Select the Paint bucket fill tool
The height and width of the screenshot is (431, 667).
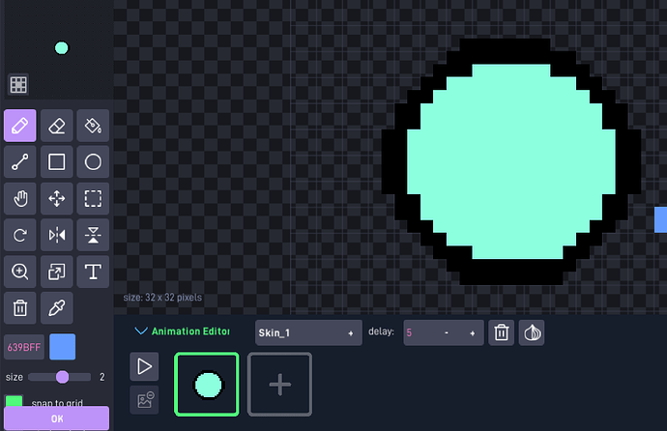(93, 126)
